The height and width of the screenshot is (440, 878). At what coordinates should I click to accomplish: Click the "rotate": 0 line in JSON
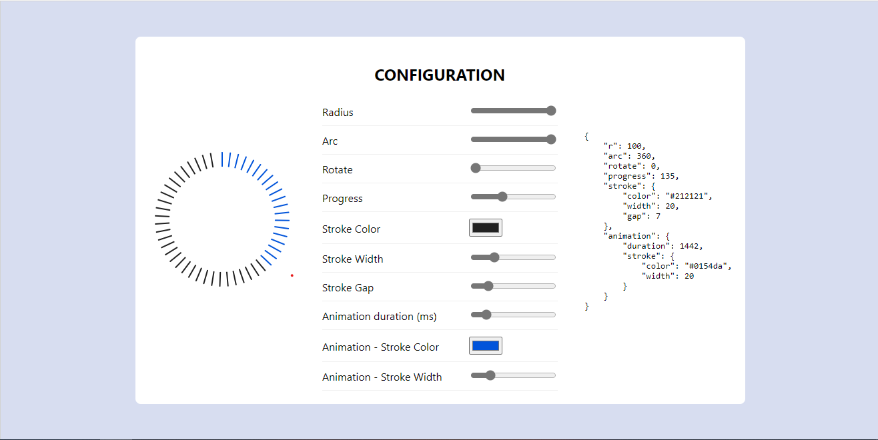[632, 166]
